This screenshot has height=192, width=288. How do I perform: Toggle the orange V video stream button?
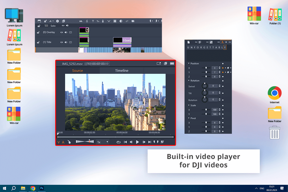pos(58,142)
